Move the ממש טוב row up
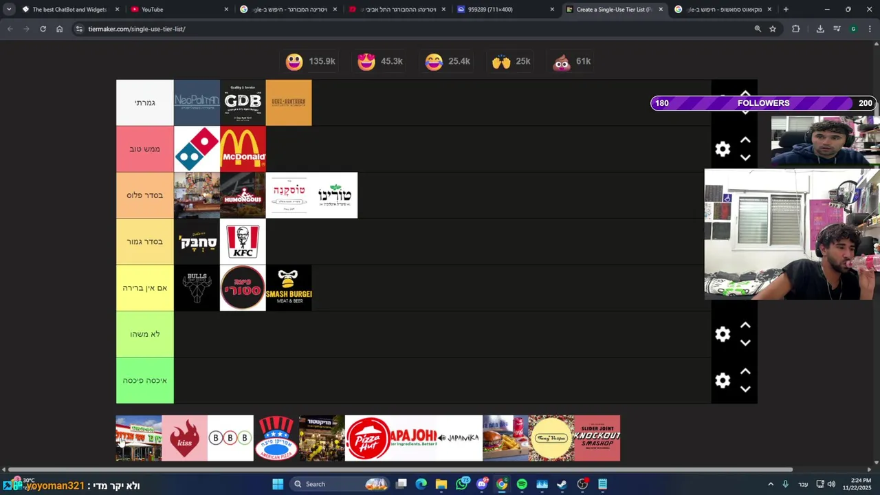 (745, 140)
